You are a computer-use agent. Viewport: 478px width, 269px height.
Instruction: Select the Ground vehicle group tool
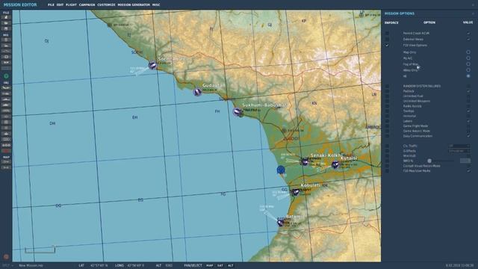click(6, 105)
